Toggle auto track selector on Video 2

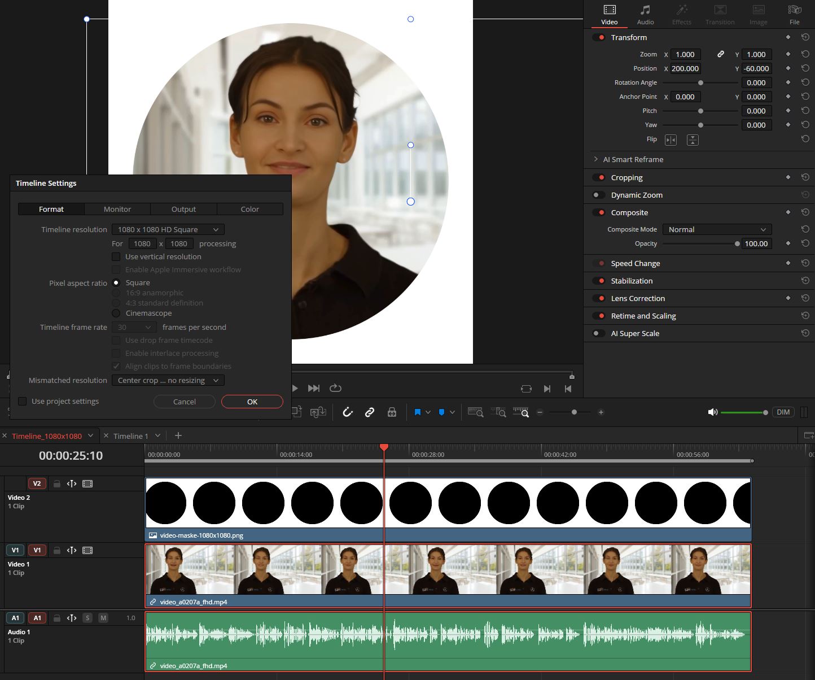point(72,483)
